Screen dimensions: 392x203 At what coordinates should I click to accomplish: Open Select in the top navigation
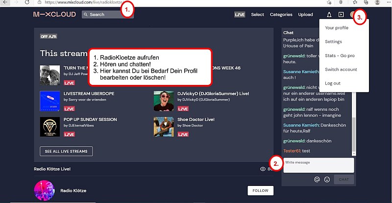[x=258, y=15]
